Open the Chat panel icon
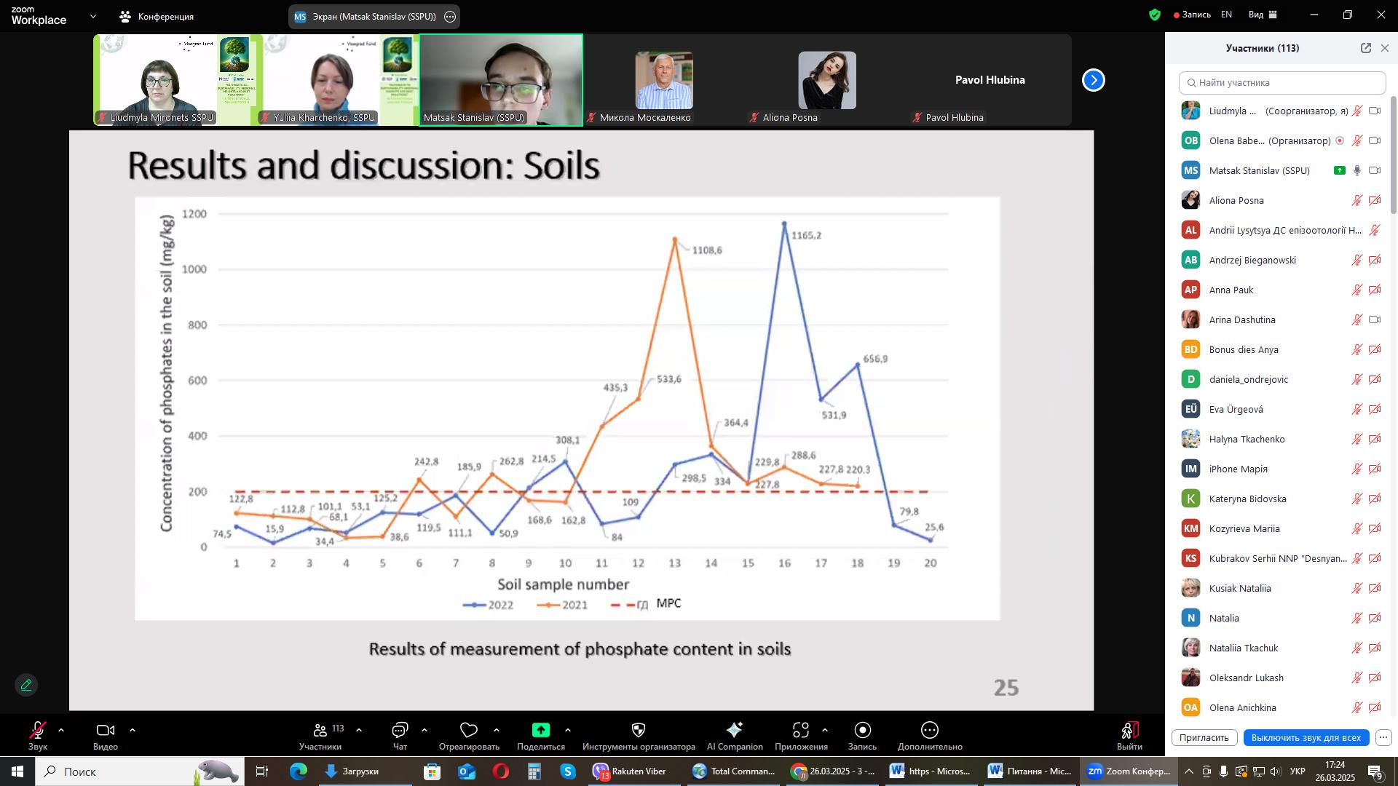Viewport: 1398px width, 786px height. pyautogui.click(x=400, y=731)
